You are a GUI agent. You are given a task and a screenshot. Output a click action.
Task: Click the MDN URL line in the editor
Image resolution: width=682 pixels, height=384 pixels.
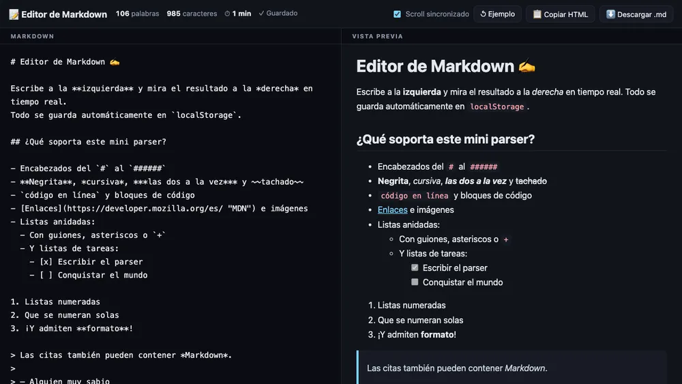[159, 208]
